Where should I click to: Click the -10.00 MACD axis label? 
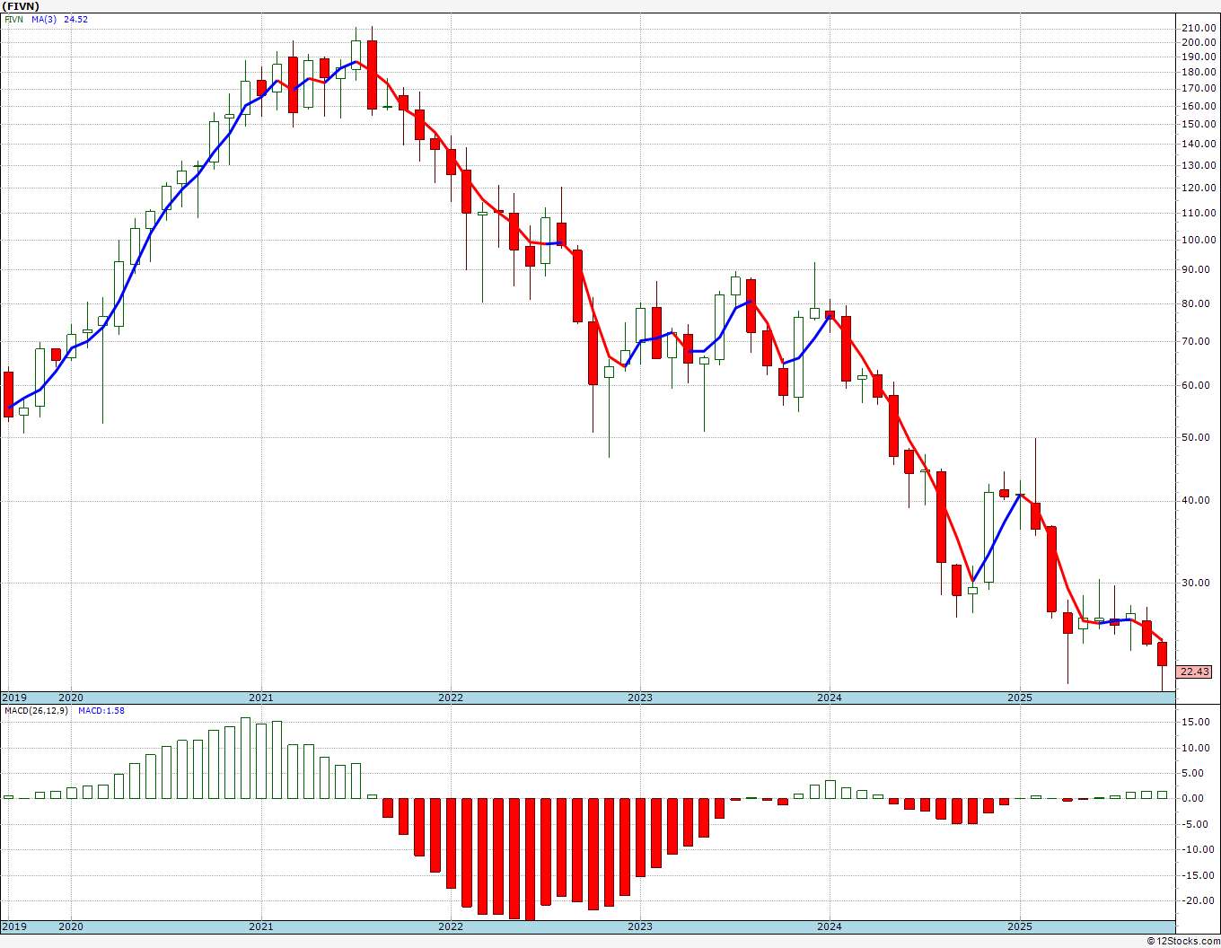(1199, 849)
